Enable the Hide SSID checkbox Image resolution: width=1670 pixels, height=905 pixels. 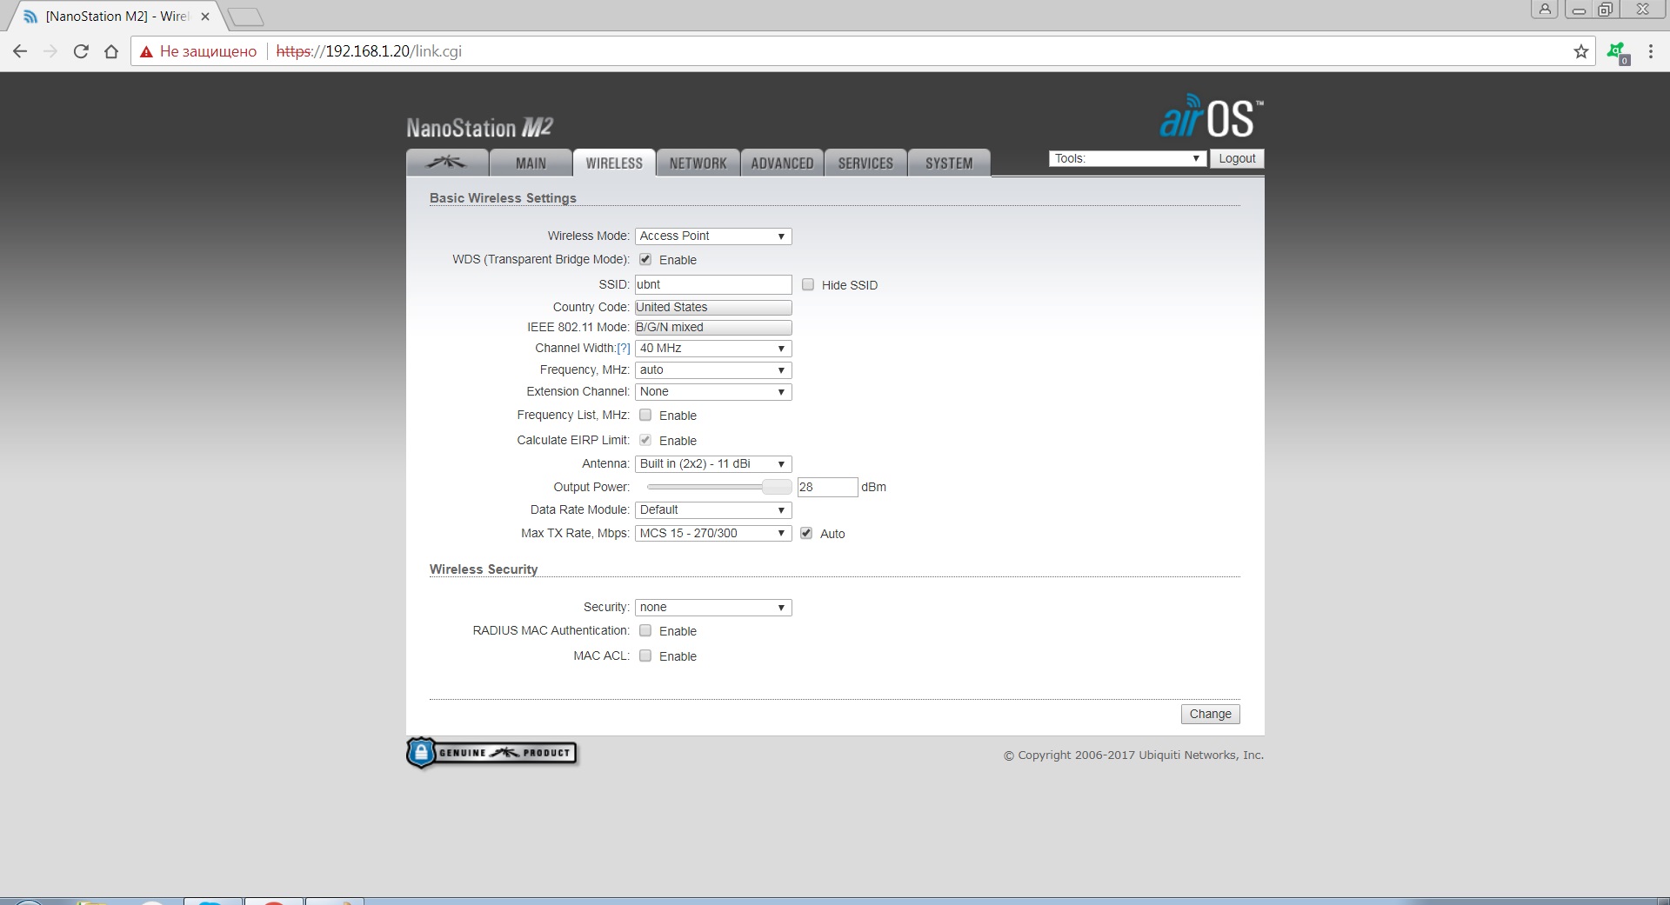808,284
